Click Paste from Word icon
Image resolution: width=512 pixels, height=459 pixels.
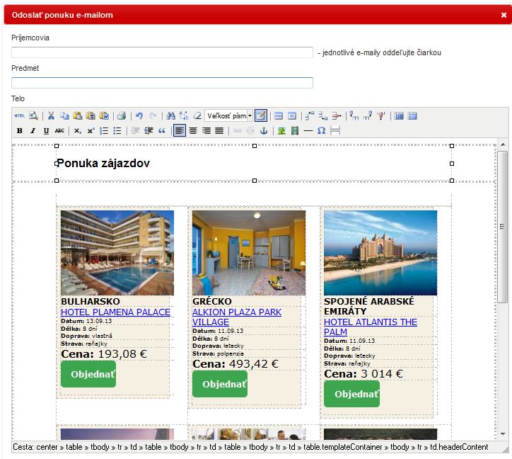pos(104,116)
